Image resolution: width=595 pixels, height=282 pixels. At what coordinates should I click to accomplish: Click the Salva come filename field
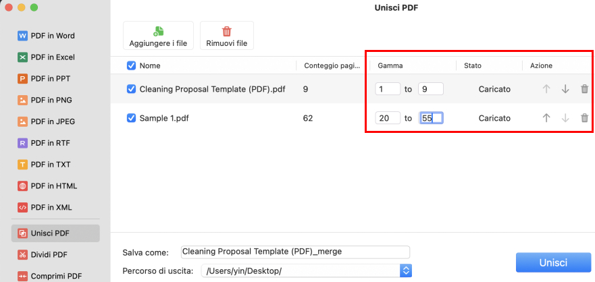coord(295,252)
